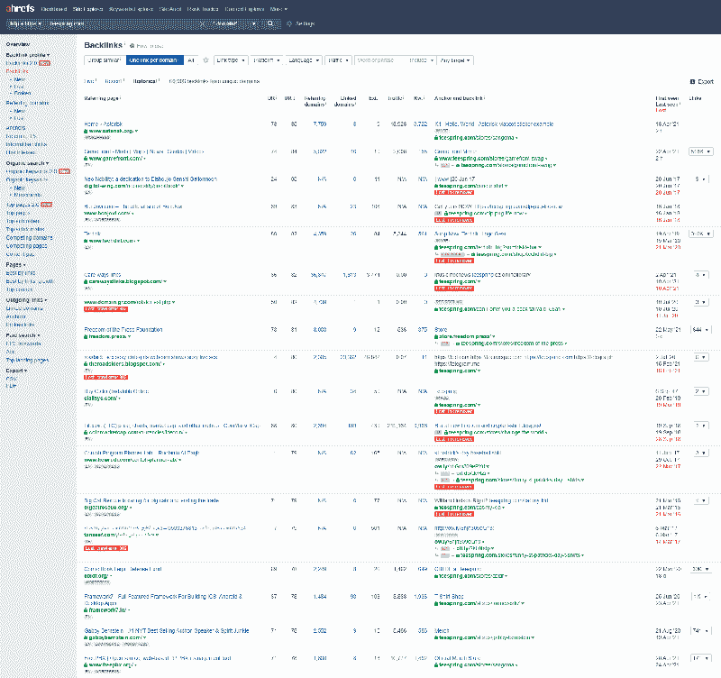The width and height of the screenshot is (721, 678).
Task: Expand links dropdown in Gabby Bernstein row
Action: tap(701, 630)
